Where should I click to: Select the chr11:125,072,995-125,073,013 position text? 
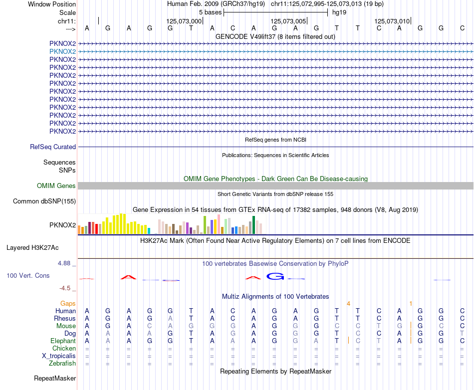click(327, 4)
